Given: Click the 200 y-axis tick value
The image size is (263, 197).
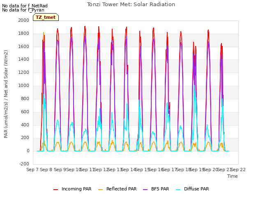Looking at the screenshot, I should pos(25,138).
